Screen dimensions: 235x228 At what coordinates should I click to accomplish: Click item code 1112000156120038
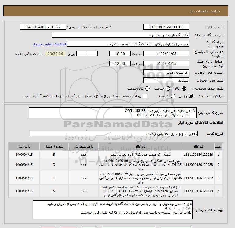tap(198, 165)
